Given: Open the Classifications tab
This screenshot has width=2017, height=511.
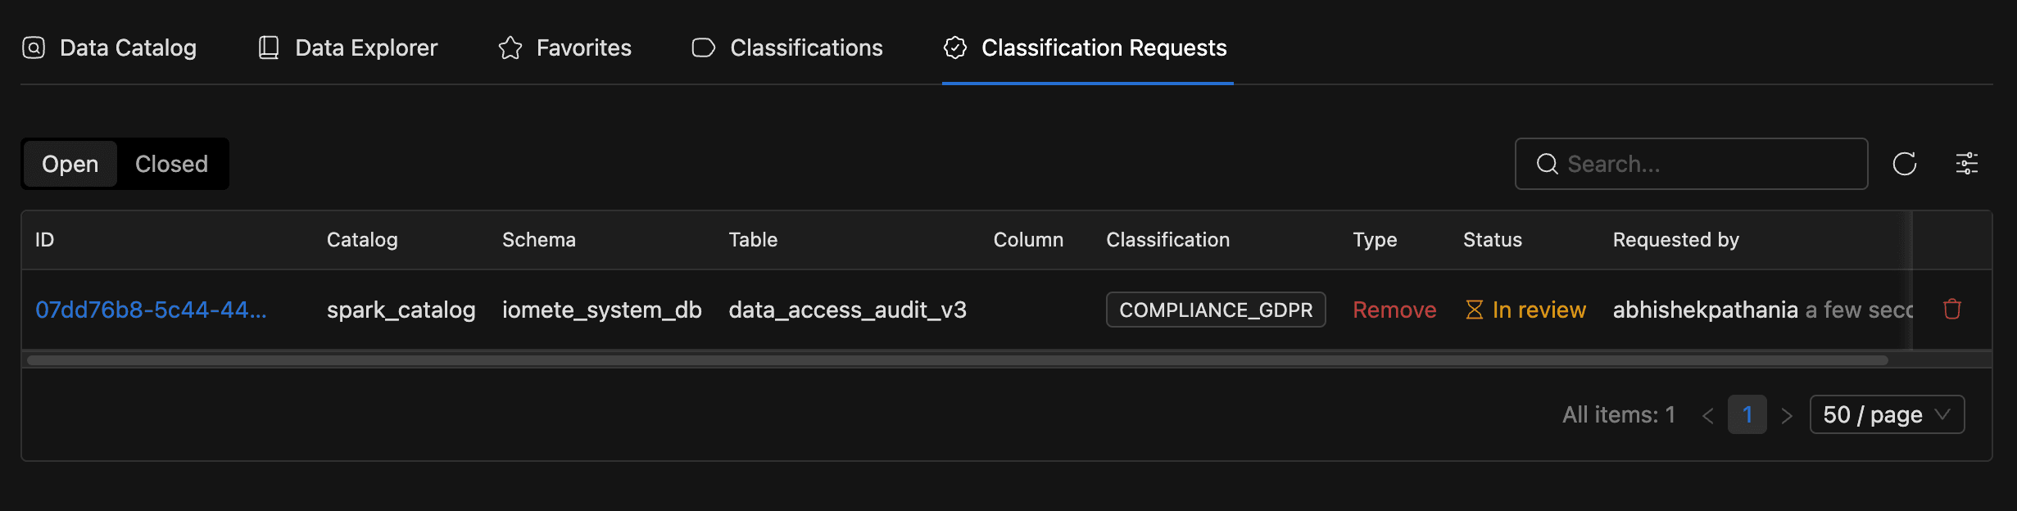Looking at the screenshot, I should (806, 48).
